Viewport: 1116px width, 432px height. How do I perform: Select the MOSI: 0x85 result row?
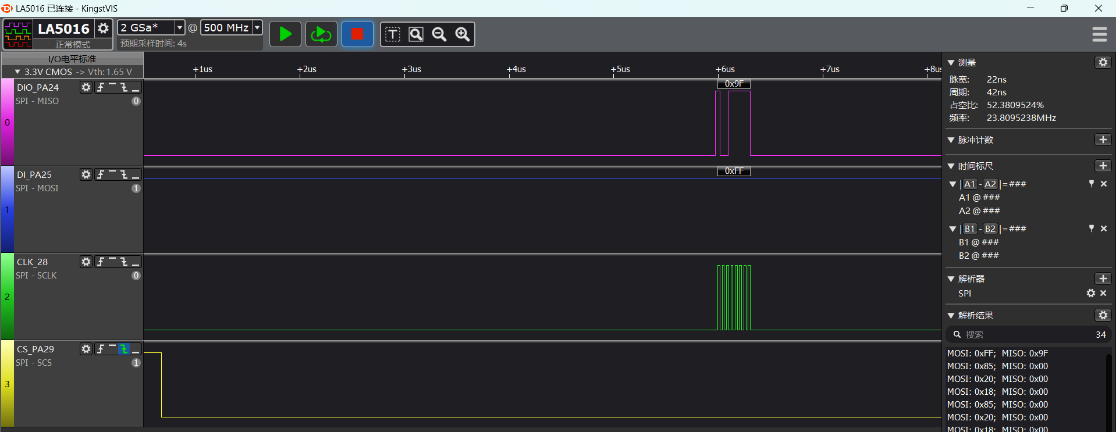point(997,366)
